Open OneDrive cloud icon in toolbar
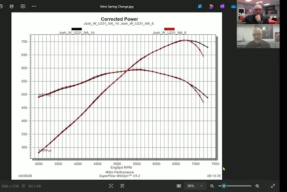 coord(233,7)
